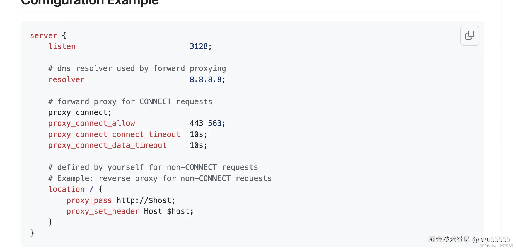Click the "defined by yourself" comment line
The height and width of the screenshot is (250, 517).
pyautogui.click(x=153, y=167)
